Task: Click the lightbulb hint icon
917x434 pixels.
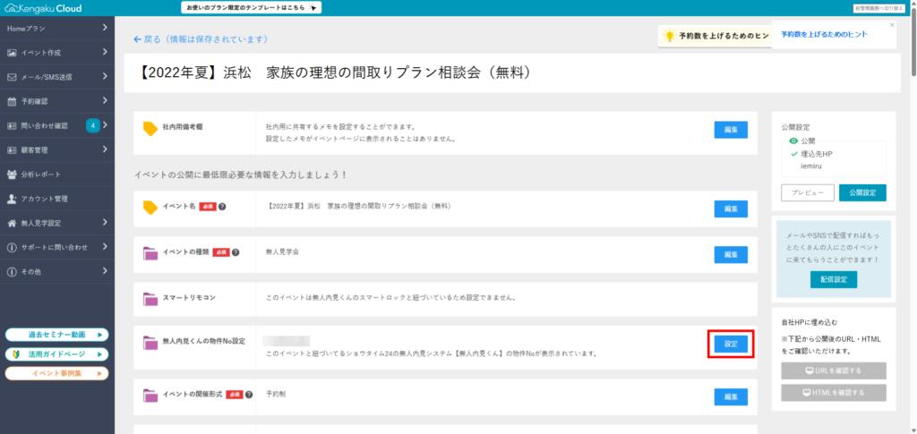Action: 669,36
